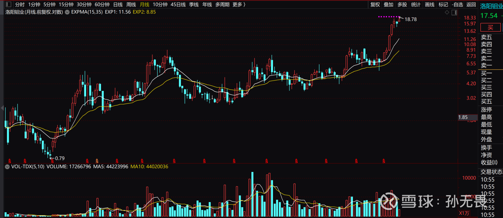The height and width of the screenshot is (218, 503).
Task: Open the EXPMA indicator settings circle icon
Action: (67, 12)
